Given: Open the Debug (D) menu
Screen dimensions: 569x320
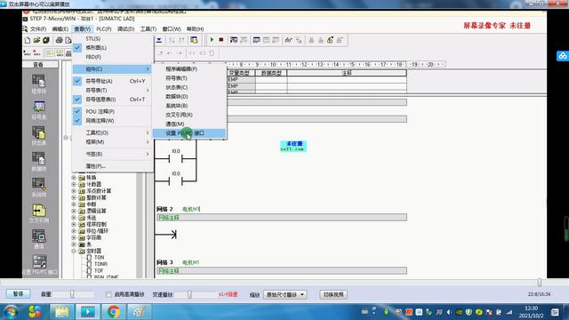Looking at the screenshot, I should pos(125,28).
